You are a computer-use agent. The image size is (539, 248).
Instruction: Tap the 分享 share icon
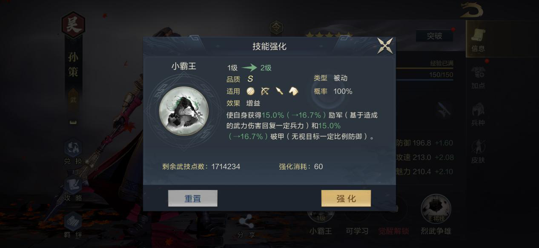(x=246, y=226)
